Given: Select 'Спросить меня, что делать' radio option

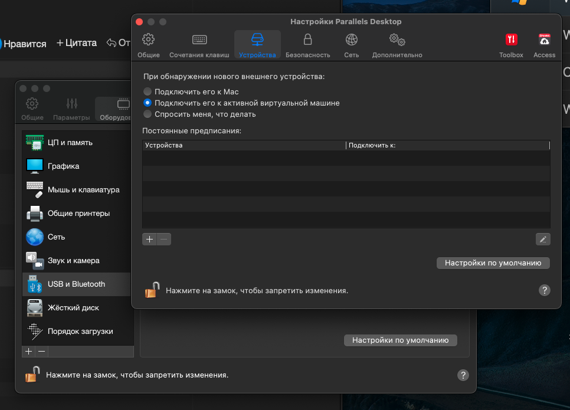Looking at the screenshot, I should [148, 114].
